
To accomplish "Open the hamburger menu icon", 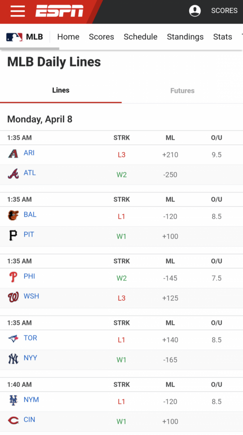I will 18,11.
